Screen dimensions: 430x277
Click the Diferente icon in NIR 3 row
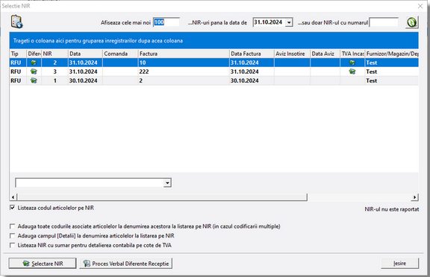(x=34, y=71)
